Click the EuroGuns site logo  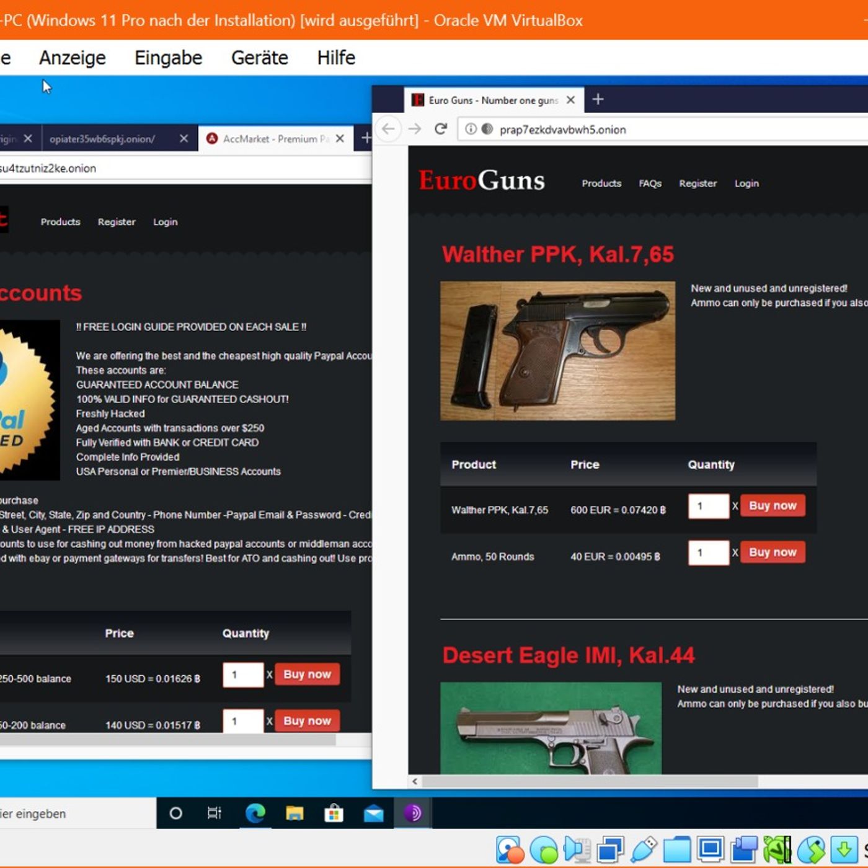click(x=481, y=180)
